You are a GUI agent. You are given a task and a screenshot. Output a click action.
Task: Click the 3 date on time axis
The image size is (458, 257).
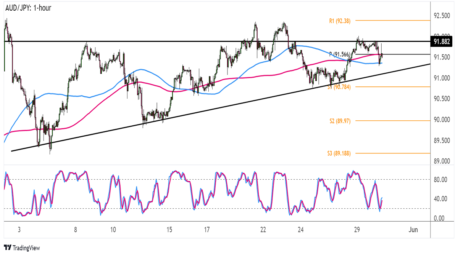[x=19, y=230]
